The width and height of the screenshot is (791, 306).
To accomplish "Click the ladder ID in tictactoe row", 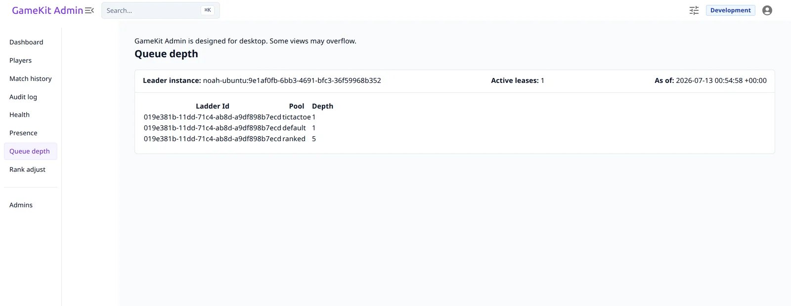I will click(x=213, y=117).
